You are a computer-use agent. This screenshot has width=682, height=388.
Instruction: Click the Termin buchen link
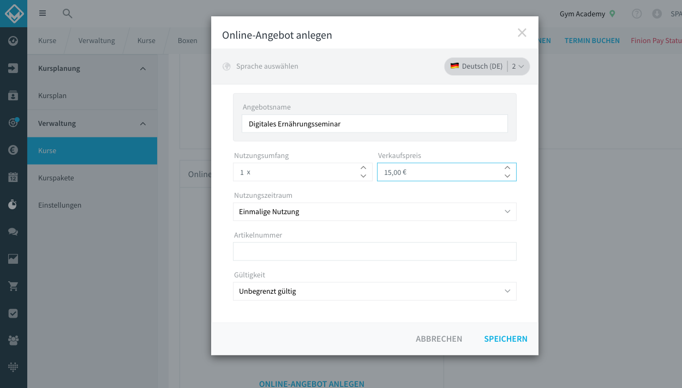point(592,41)
